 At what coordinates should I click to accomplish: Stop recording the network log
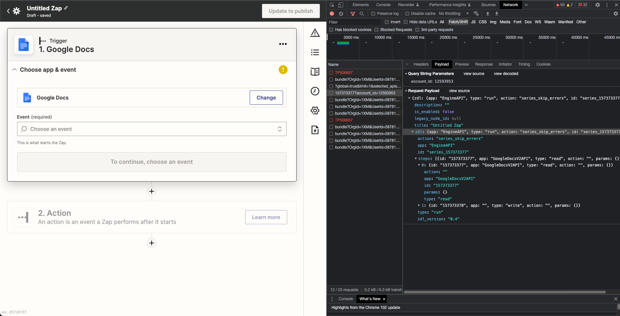[332, 14]
